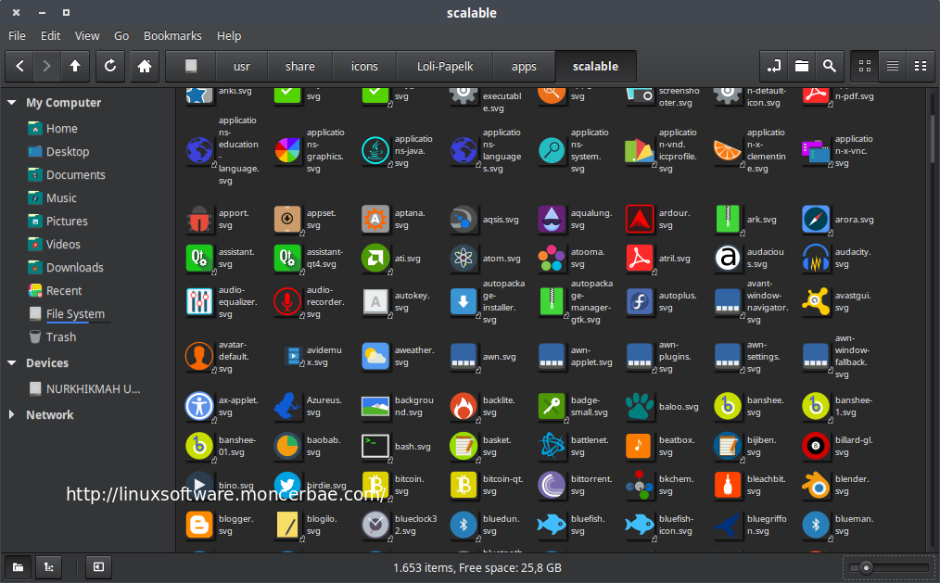940x583 pixels.
Task: Switch to the apps breadcrumb tab
Action: click(524, 66)
